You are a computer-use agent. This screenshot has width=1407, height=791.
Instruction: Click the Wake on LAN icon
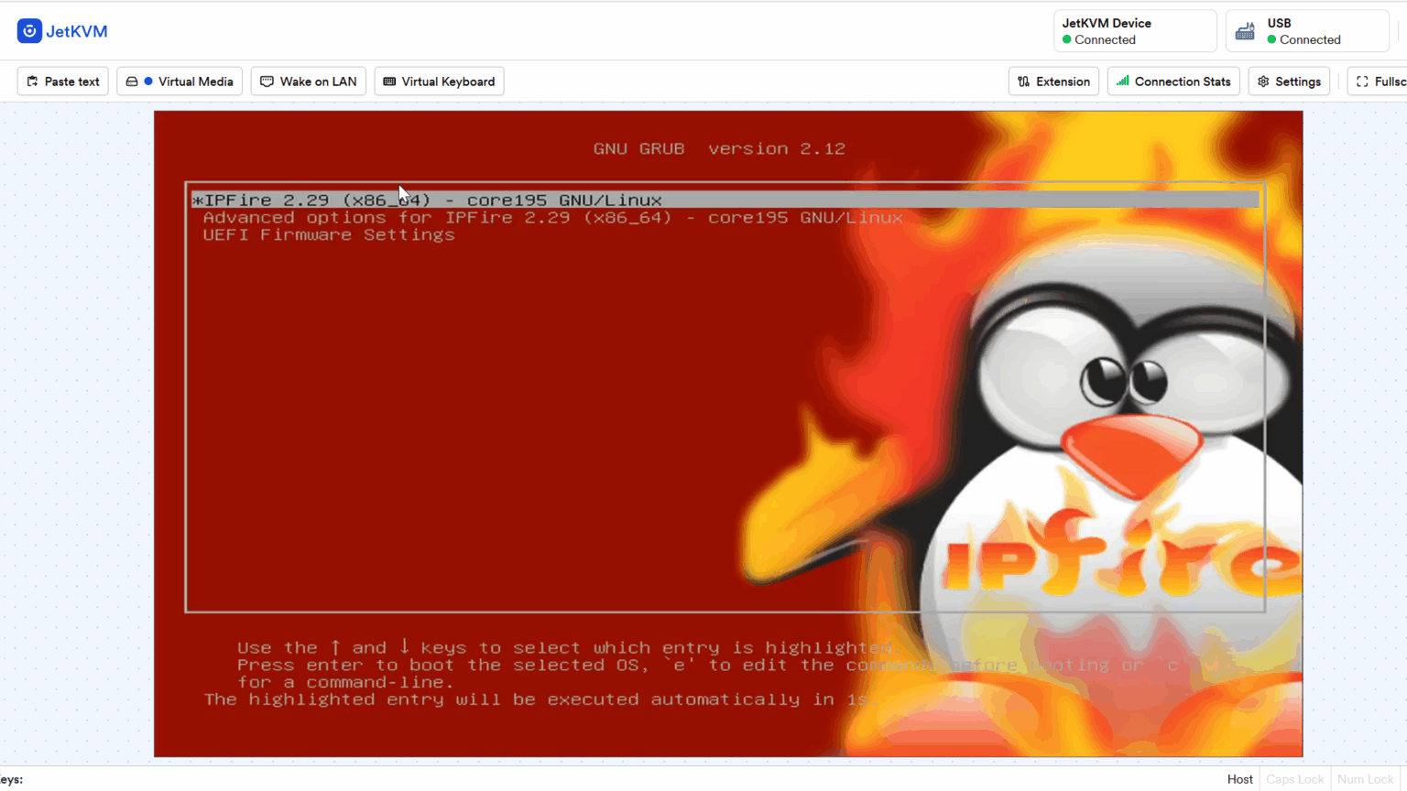(x=267, y=81)
